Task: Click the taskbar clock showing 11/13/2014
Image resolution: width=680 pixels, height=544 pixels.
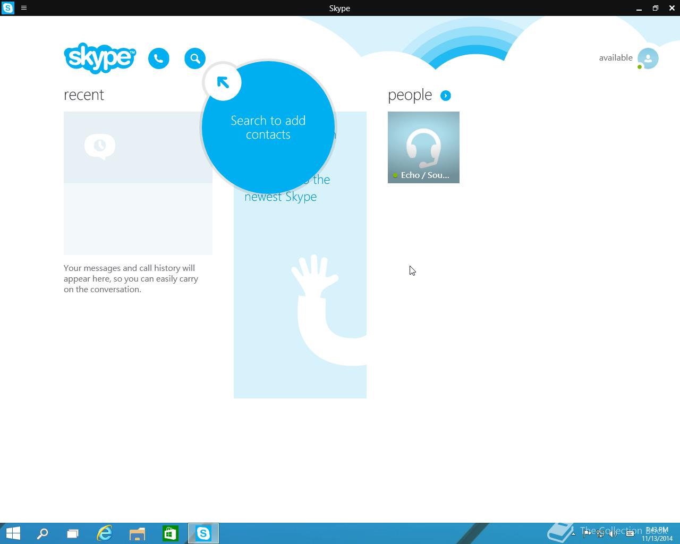Action: [657, 534]
